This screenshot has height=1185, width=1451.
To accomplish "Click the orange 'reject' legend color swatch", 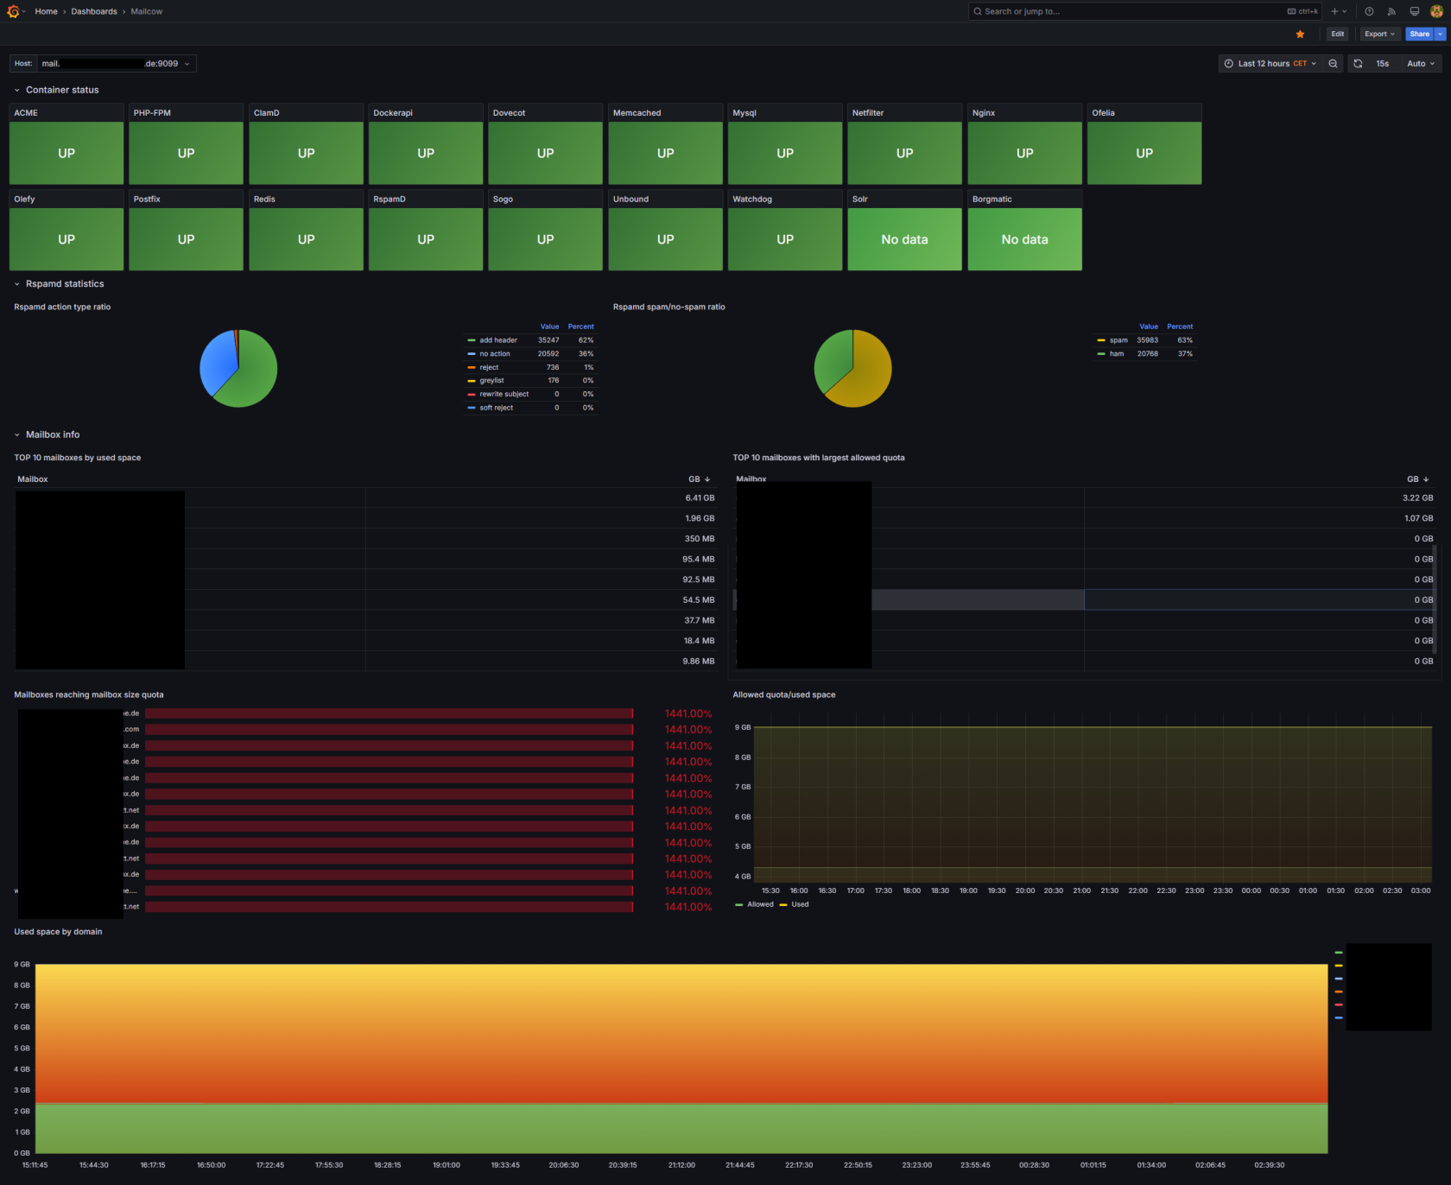I will click(472, 368).
